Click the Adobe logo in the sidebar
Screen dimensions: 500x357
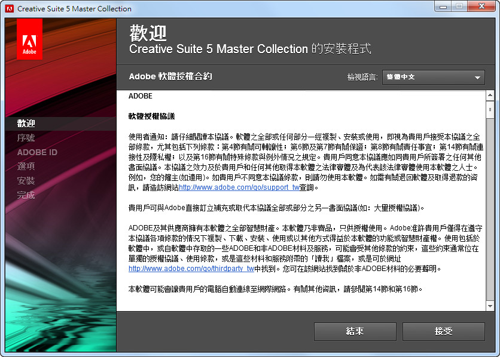[29, 39]
